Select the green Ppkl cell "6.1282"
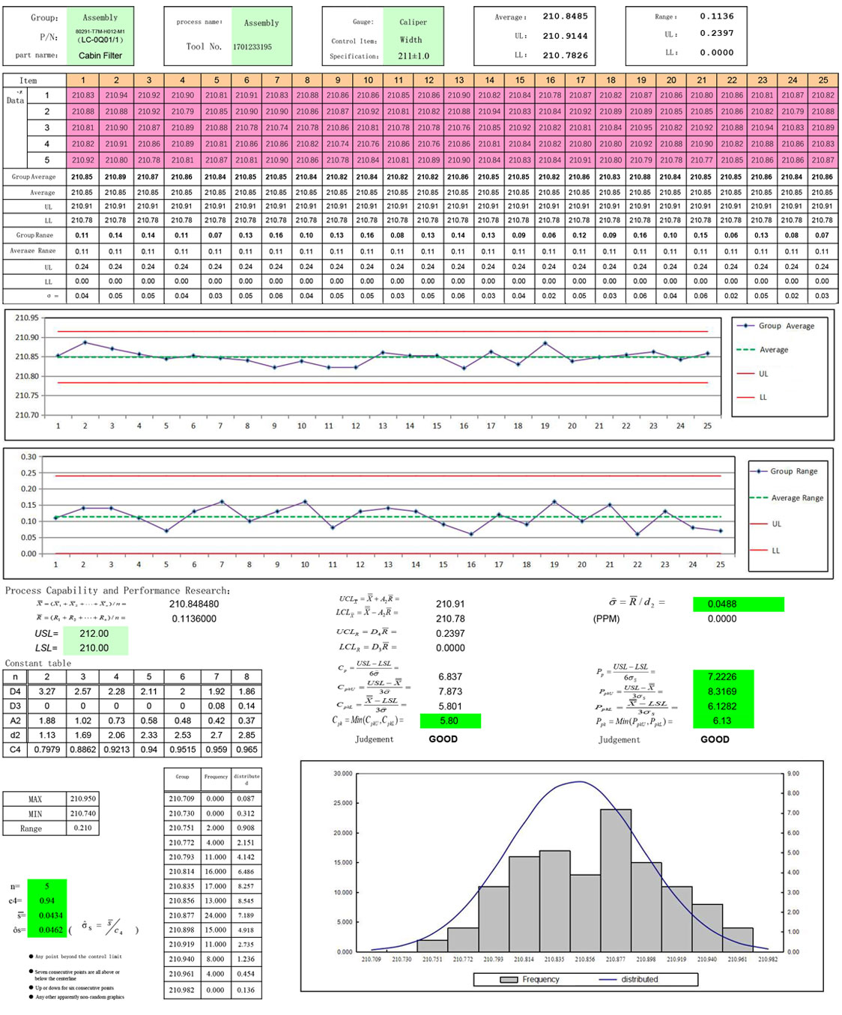Image resolution: width=842 pixels, height=1015 pixels. tap(723, 706)
